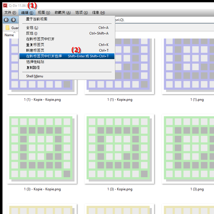Select thumbnail 1 (3) - Kopie - Kopie.png
The image size is (214, 214).
point(42,149)
